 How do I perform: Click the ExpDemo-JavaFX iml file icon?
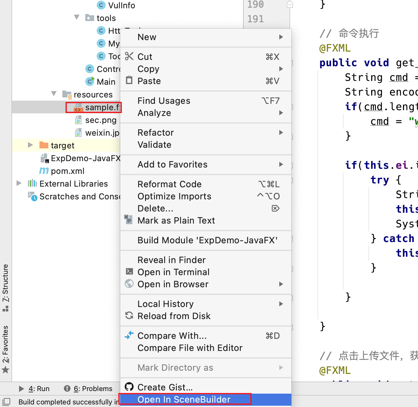pos(45,158)
